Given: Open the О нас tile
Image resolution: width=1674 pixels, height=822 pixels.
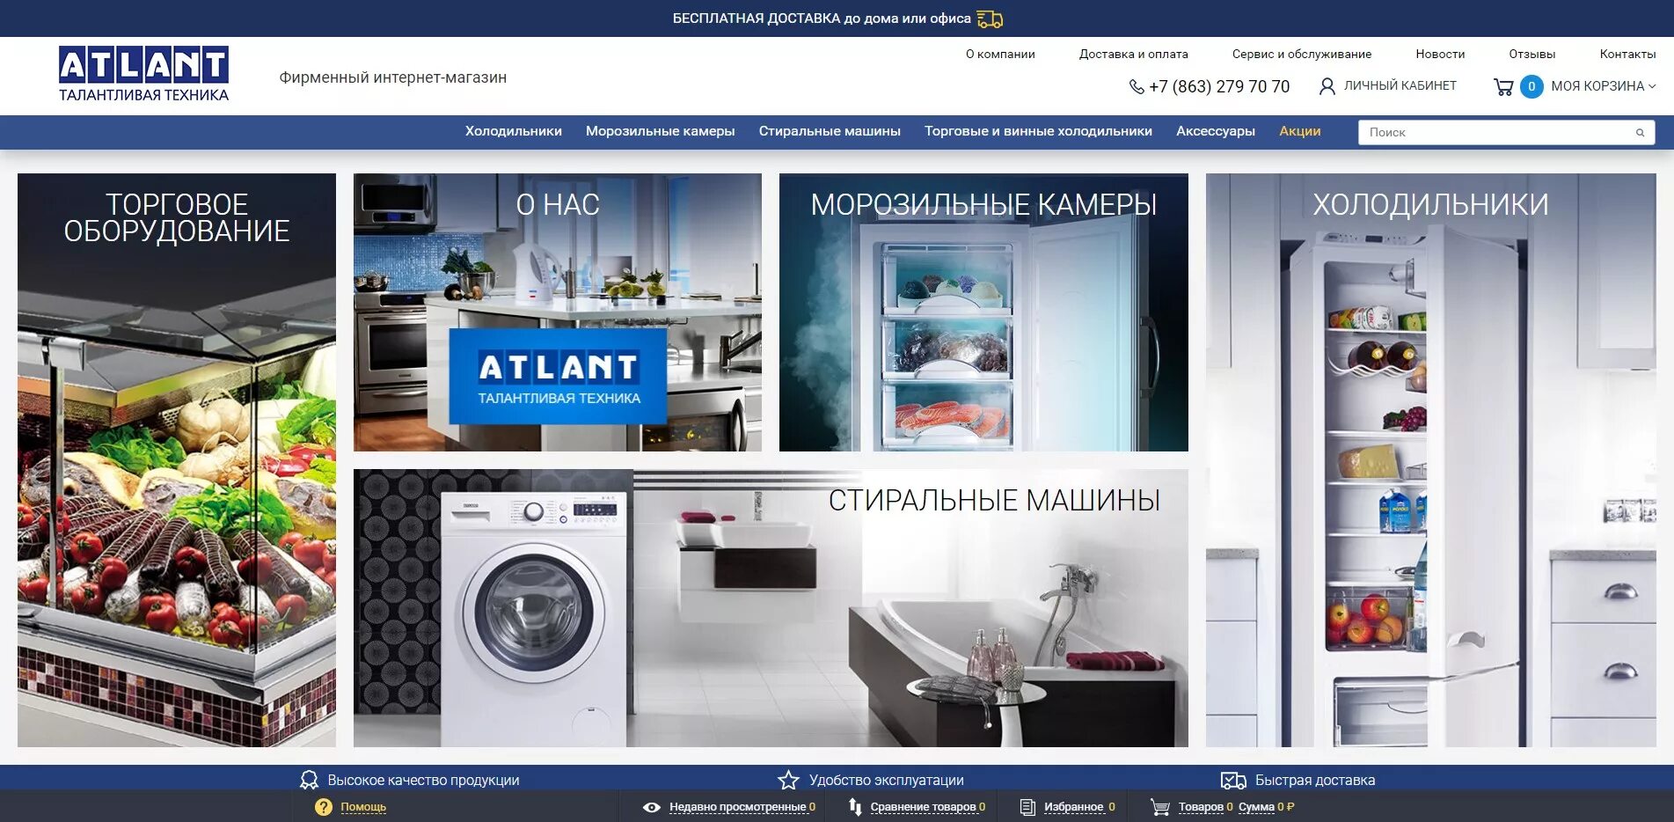Looking at the screenshot, I should pyautogui.click(x=558, y=312).
